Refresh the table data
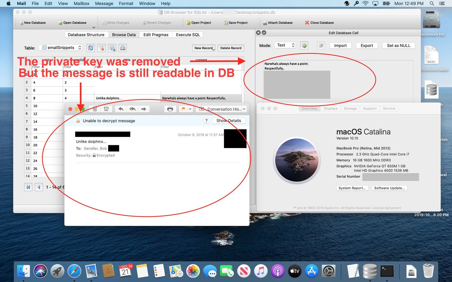 [x=91, y=48]
